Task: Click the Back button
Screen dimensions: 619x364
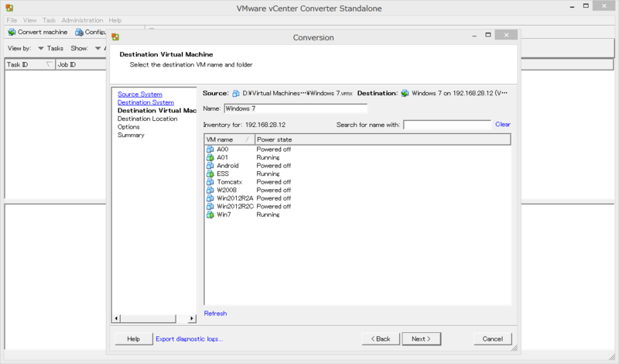Action: (x=381, y=338)
